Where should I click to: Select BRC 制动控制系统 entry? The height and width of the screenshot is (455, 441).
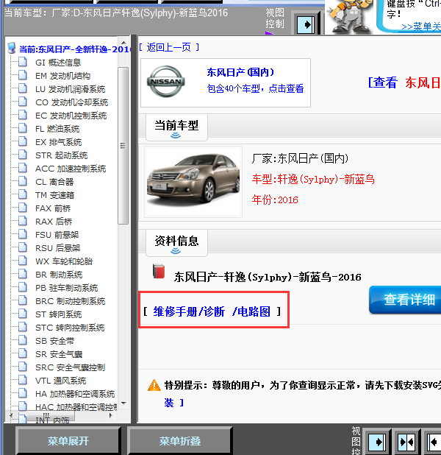point(70,301)
